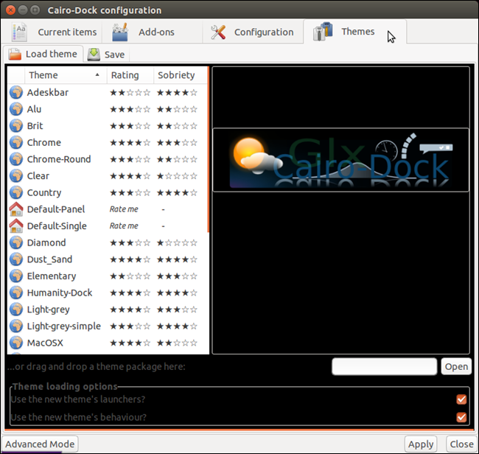This screenshot has height=454, width=479.
Task: Close the Cairo-Dock configuration window
Action: point(11,10)
